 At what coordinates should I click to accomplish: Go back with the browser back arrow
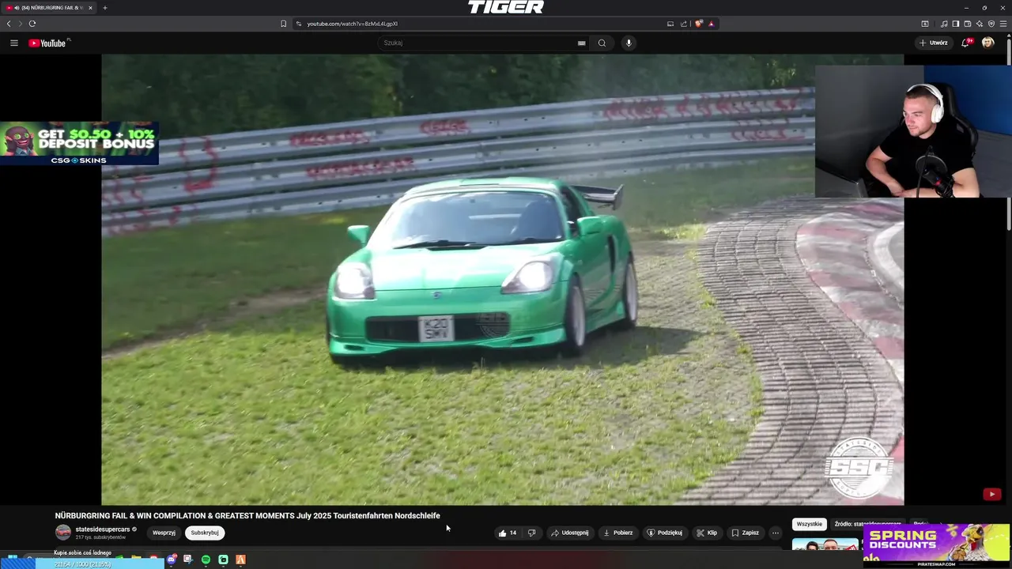[9, 24]
